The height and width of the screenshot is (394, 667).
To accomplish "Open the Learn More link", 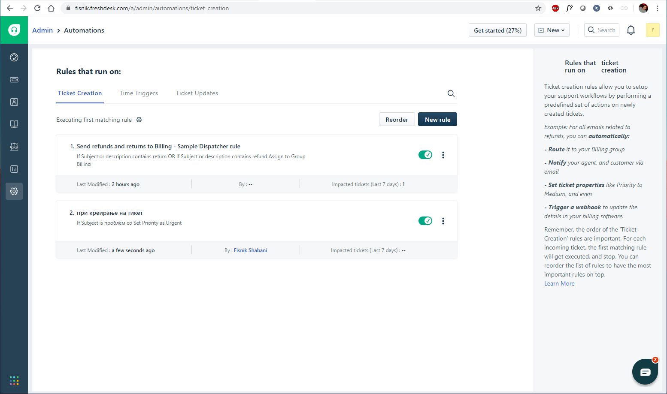I will [x=559, y=283].
